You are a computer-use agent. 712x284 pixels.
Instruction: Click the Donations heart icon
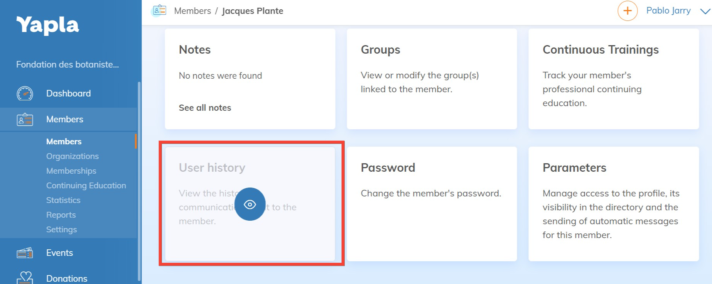pyautogui.click(x=25, y=278)
